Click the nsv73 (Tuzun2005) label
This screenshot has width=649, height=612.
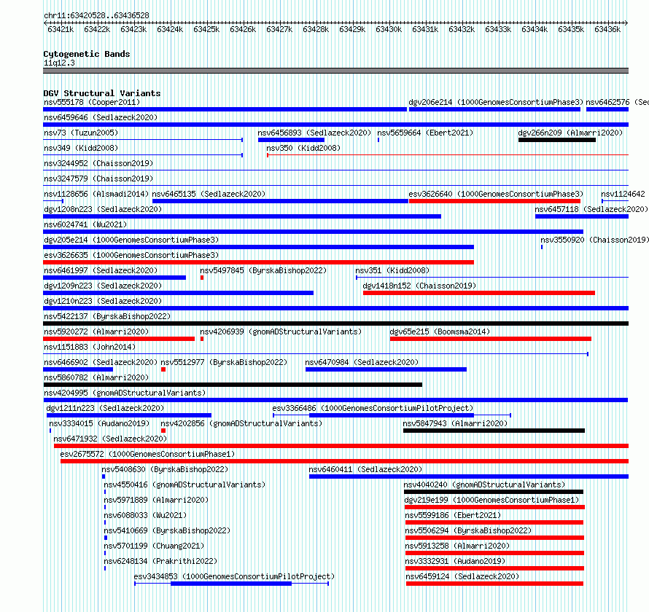[x=81, y=133]
